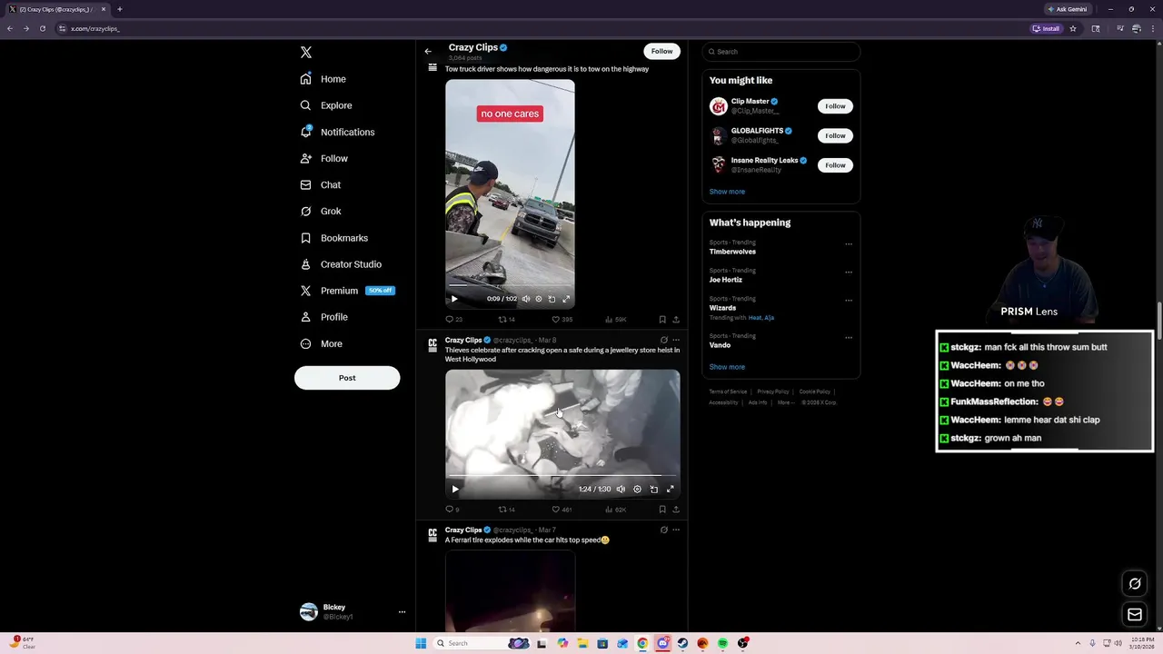Follow Insane Reality Leaks account
Viewport: 1163px width, 654px height.
pyautogui.click(x=835, y=165)
